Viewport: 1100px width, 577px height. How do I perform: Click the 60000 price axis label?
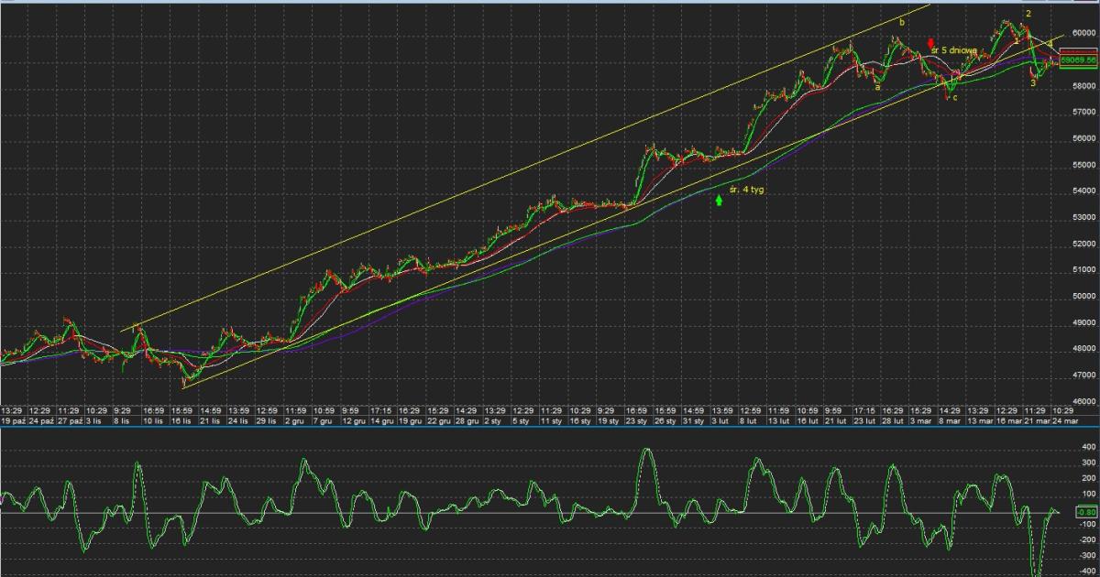pos(1084,33)
